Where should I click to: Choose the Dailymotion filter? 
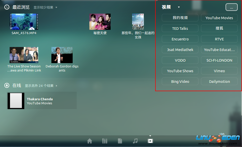[x=219, y=82]
